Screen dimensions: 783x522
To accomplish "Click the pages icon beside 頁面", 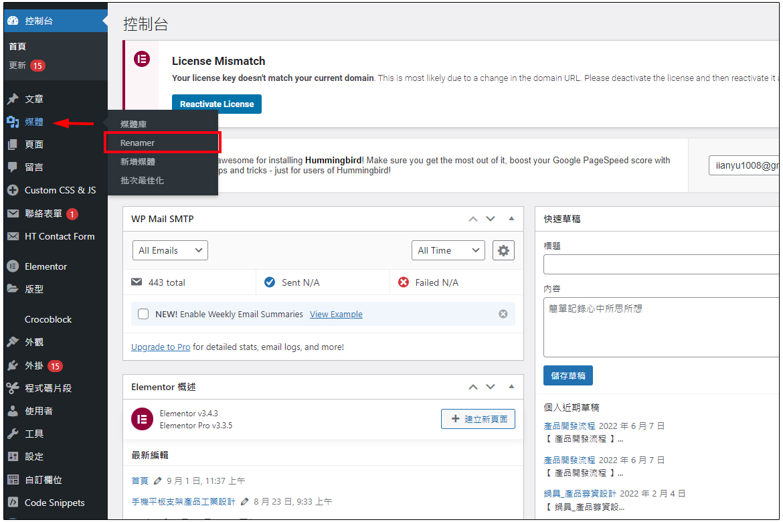I will click(x=13, y=145).
